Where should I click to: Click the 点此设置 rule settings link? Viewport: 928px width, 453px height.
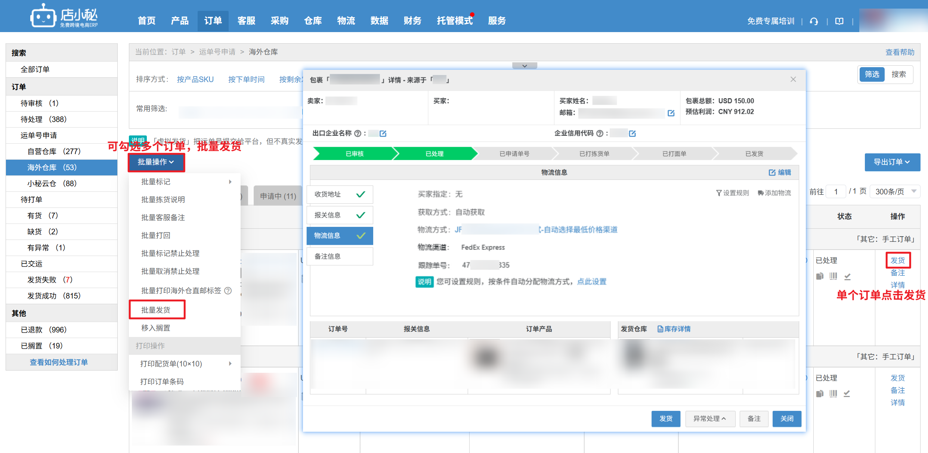pos(591,282)
